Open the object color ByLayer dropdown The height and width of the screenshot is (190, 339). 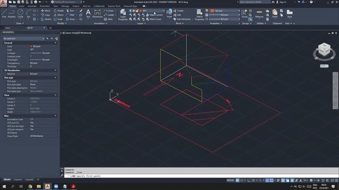[226, 11]
